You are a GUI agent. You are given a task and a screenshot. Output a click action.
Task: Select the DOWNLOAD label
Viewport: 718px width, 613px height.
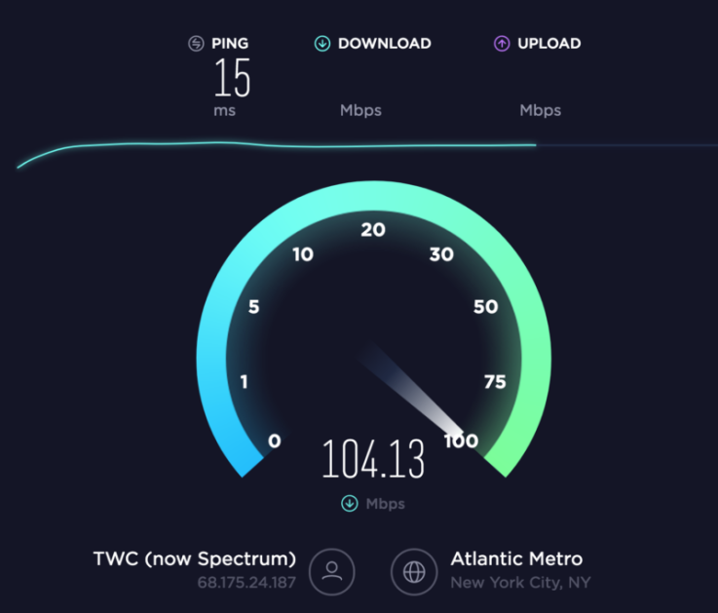[385, 44]
